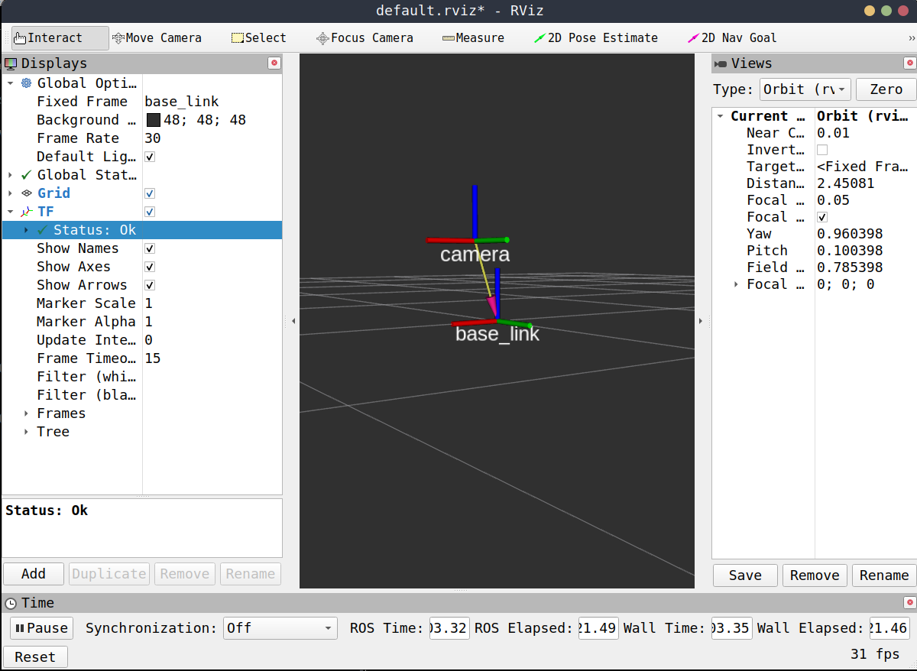Viewport: 917px width, 671px height.
Task: Pause the time with Pause button
Action: (x=41, y=628)
